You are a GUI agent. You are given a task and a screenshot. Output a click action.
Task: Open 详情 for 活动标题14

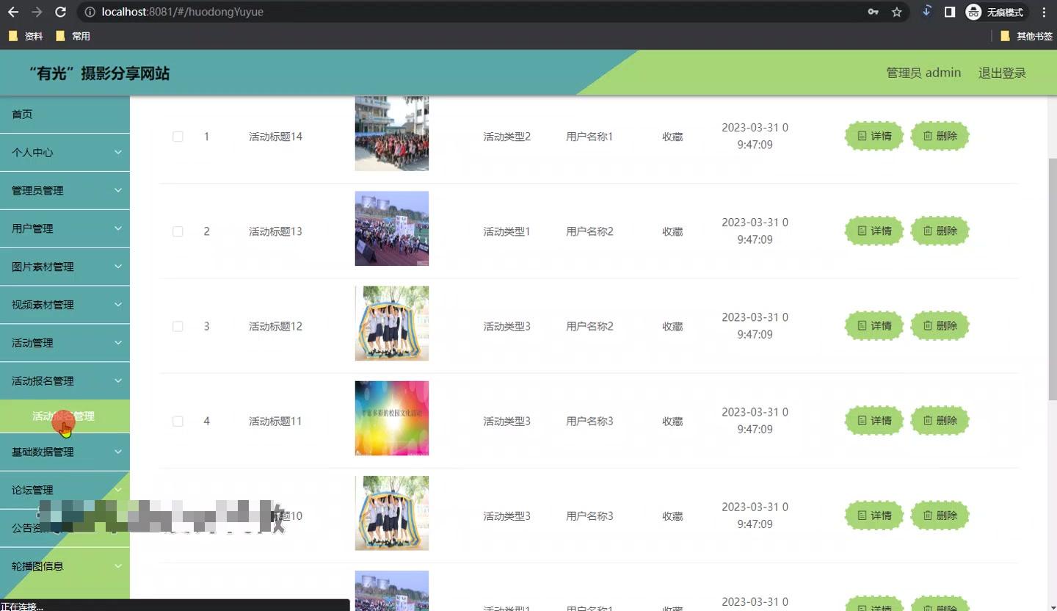tap(874, 136)
